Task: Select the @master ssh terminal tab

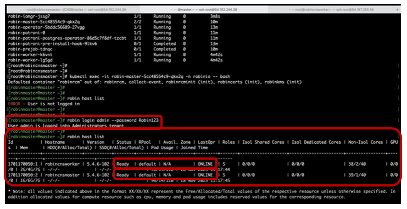Action: [x=204, y=9]
